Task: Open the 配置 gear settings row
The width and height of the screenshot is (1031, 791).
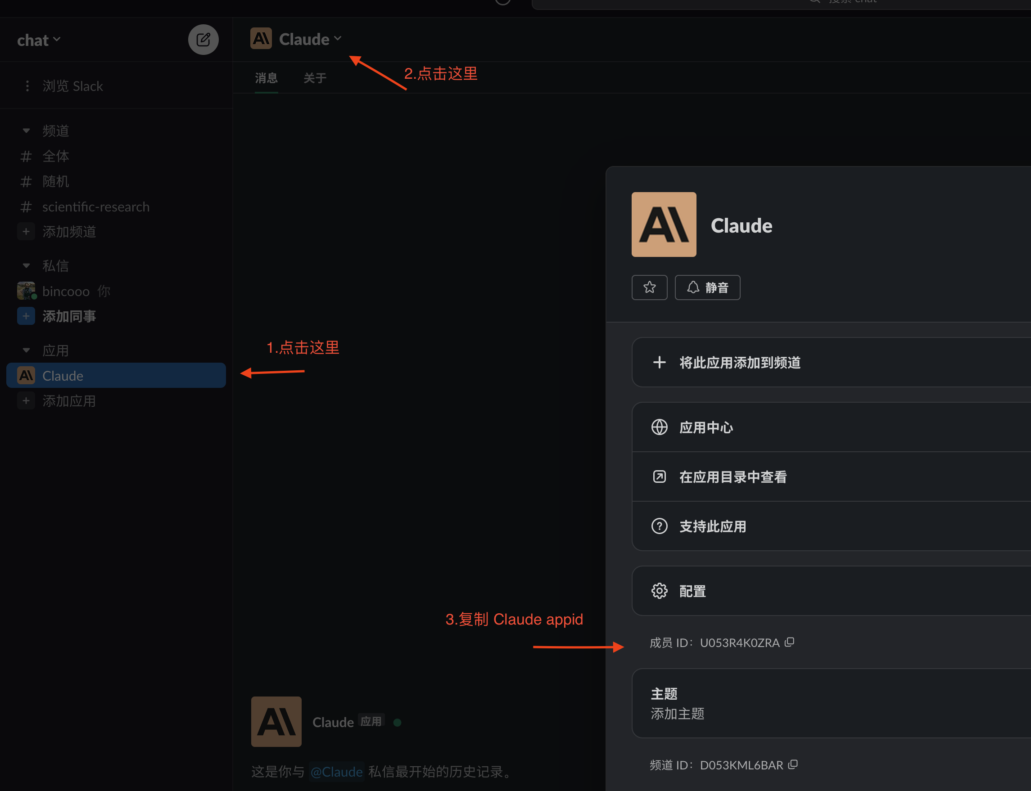Action: [692, 591]
